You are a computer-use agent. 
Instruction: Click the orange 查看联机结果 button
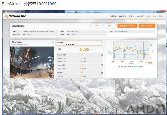(x=147, y=26)
